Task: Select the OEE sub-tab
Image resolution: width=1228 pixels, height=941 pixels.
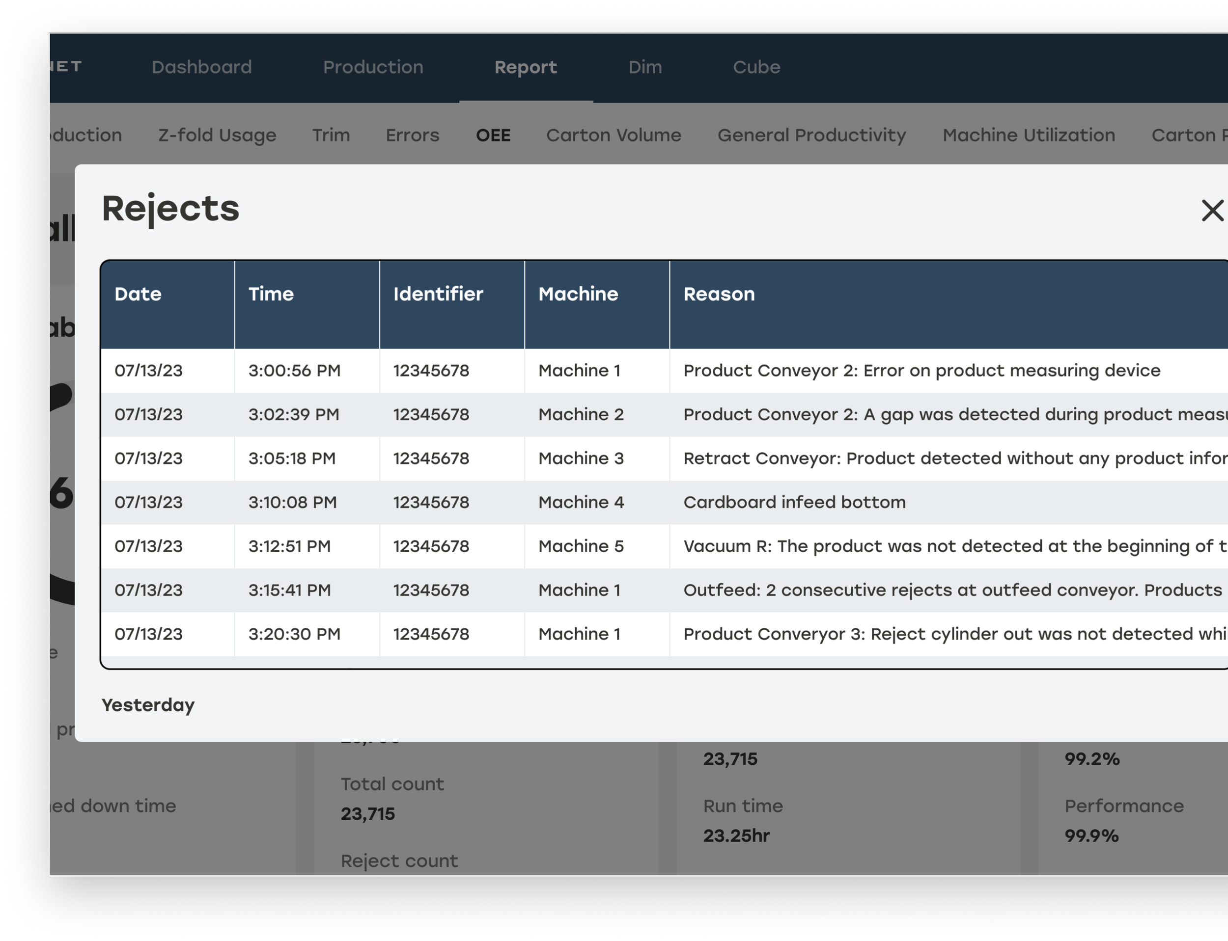Action: pyautogui.click(x=493, y=135)
